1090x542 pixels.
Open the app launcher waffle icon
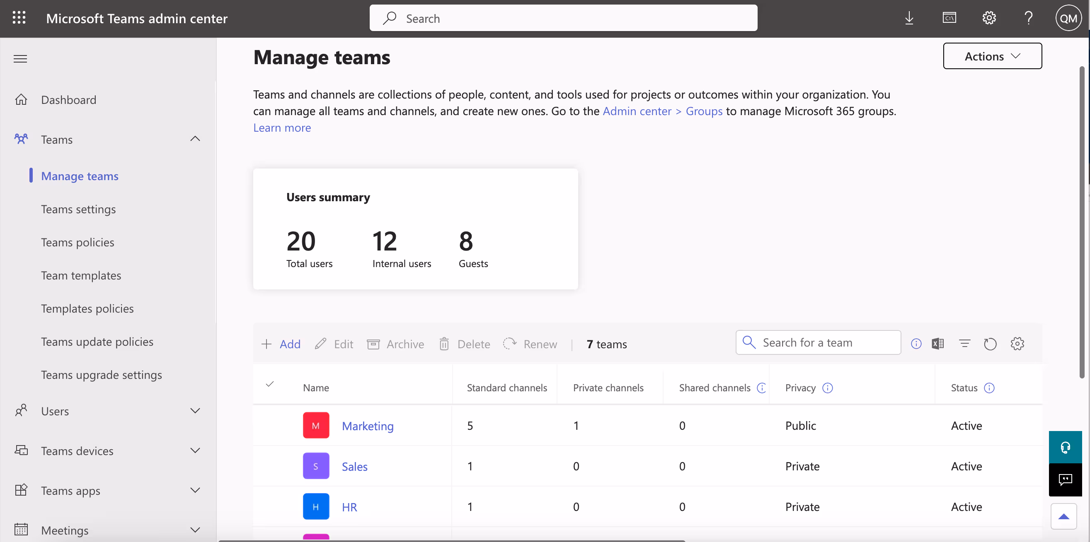(x=19, y=18)
